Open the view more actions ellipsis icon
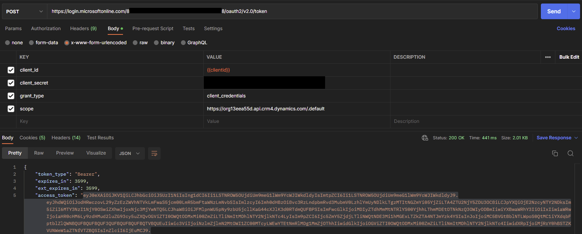The width and height of the screenshot is (582, 234). [548, 57]
